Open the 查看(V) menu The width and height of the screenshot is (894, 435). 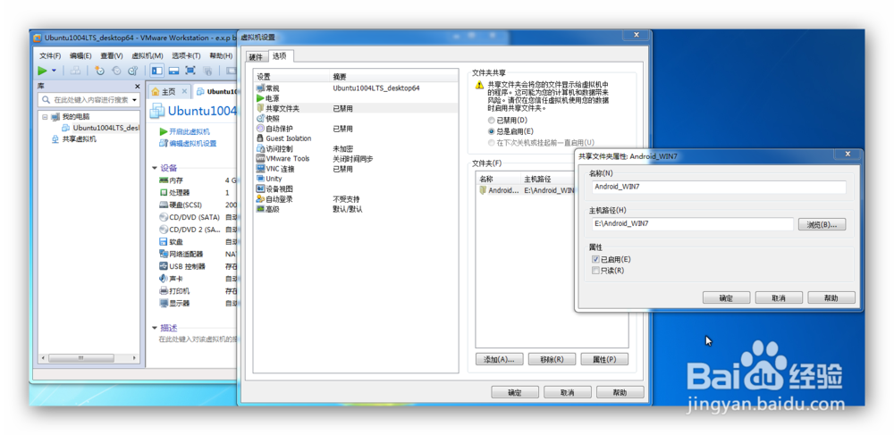coord(112,55)
